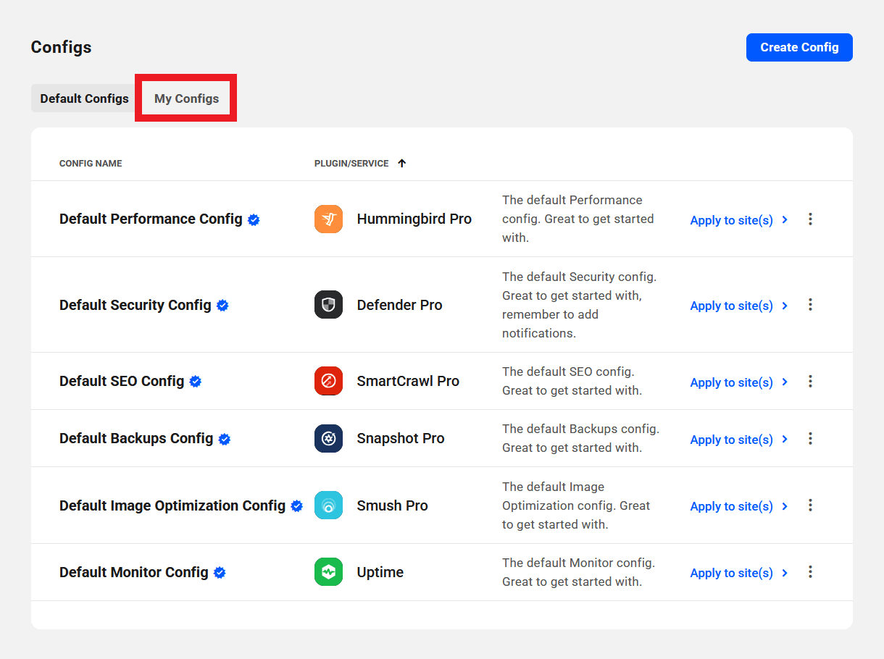Click the Default Performance Config name

click(151, 219)
